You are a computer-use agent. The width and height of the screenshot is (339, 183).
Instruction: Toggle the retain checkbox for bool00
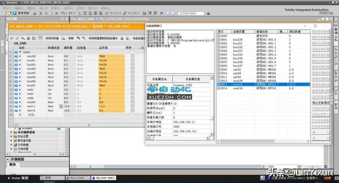[x=132, y=56]
